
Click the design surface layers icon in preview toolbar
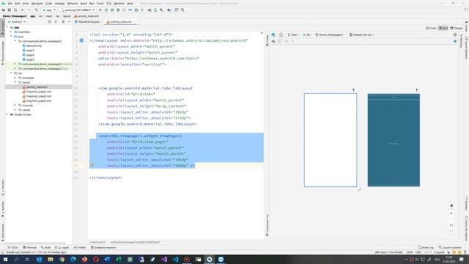tap(273, 34)
